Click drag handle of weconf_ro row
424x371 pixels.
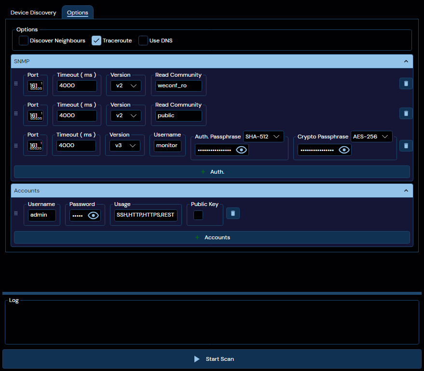tap(16, 83)
